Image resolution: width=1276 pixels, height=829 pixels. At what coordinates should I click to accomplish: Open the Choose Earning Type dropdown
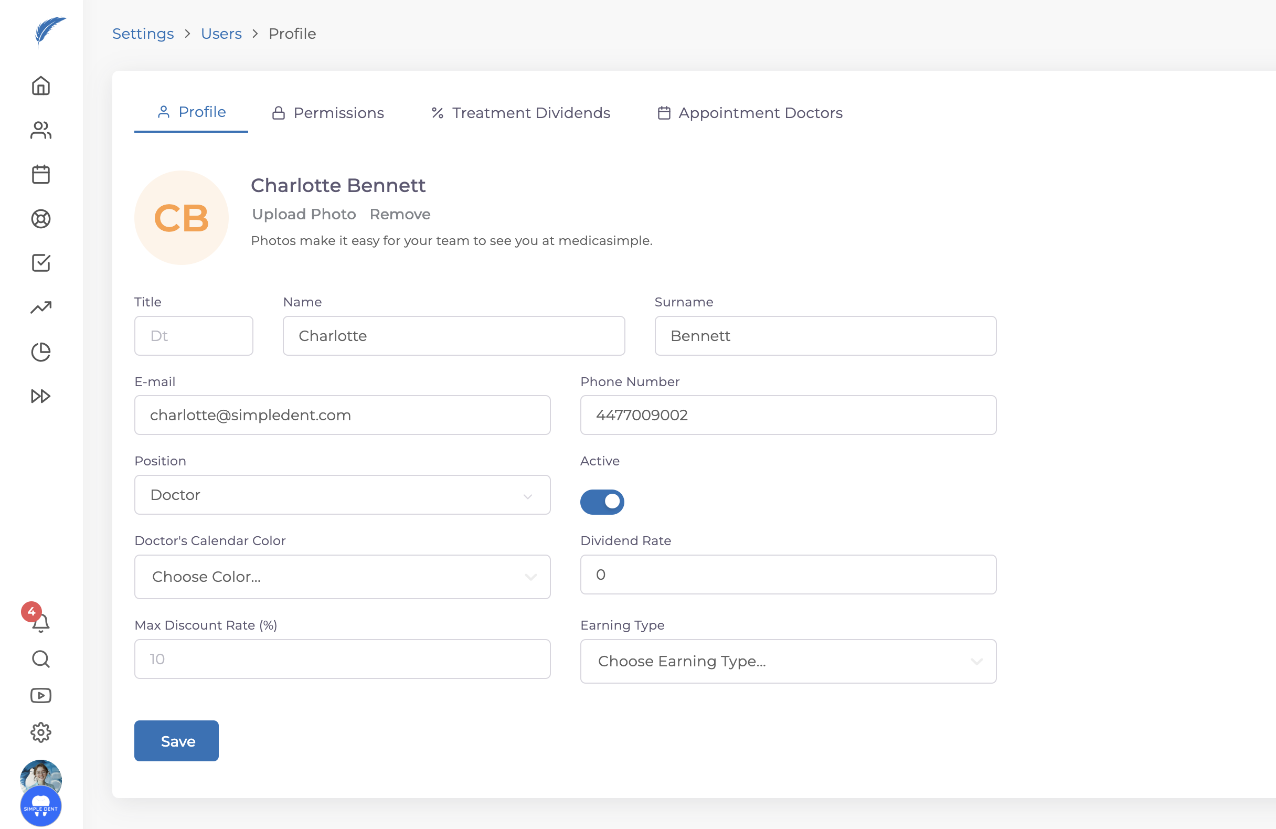(x=788, y=661)
